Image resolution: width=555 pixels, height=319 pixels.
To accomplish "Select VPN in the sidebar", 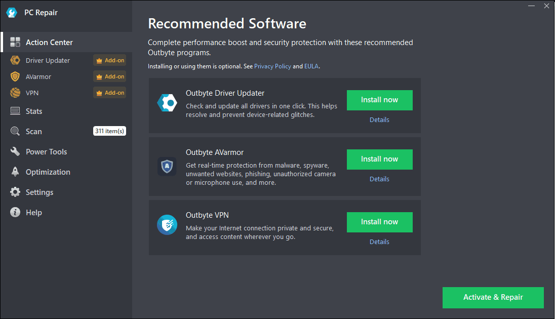I will click(32, 93).
